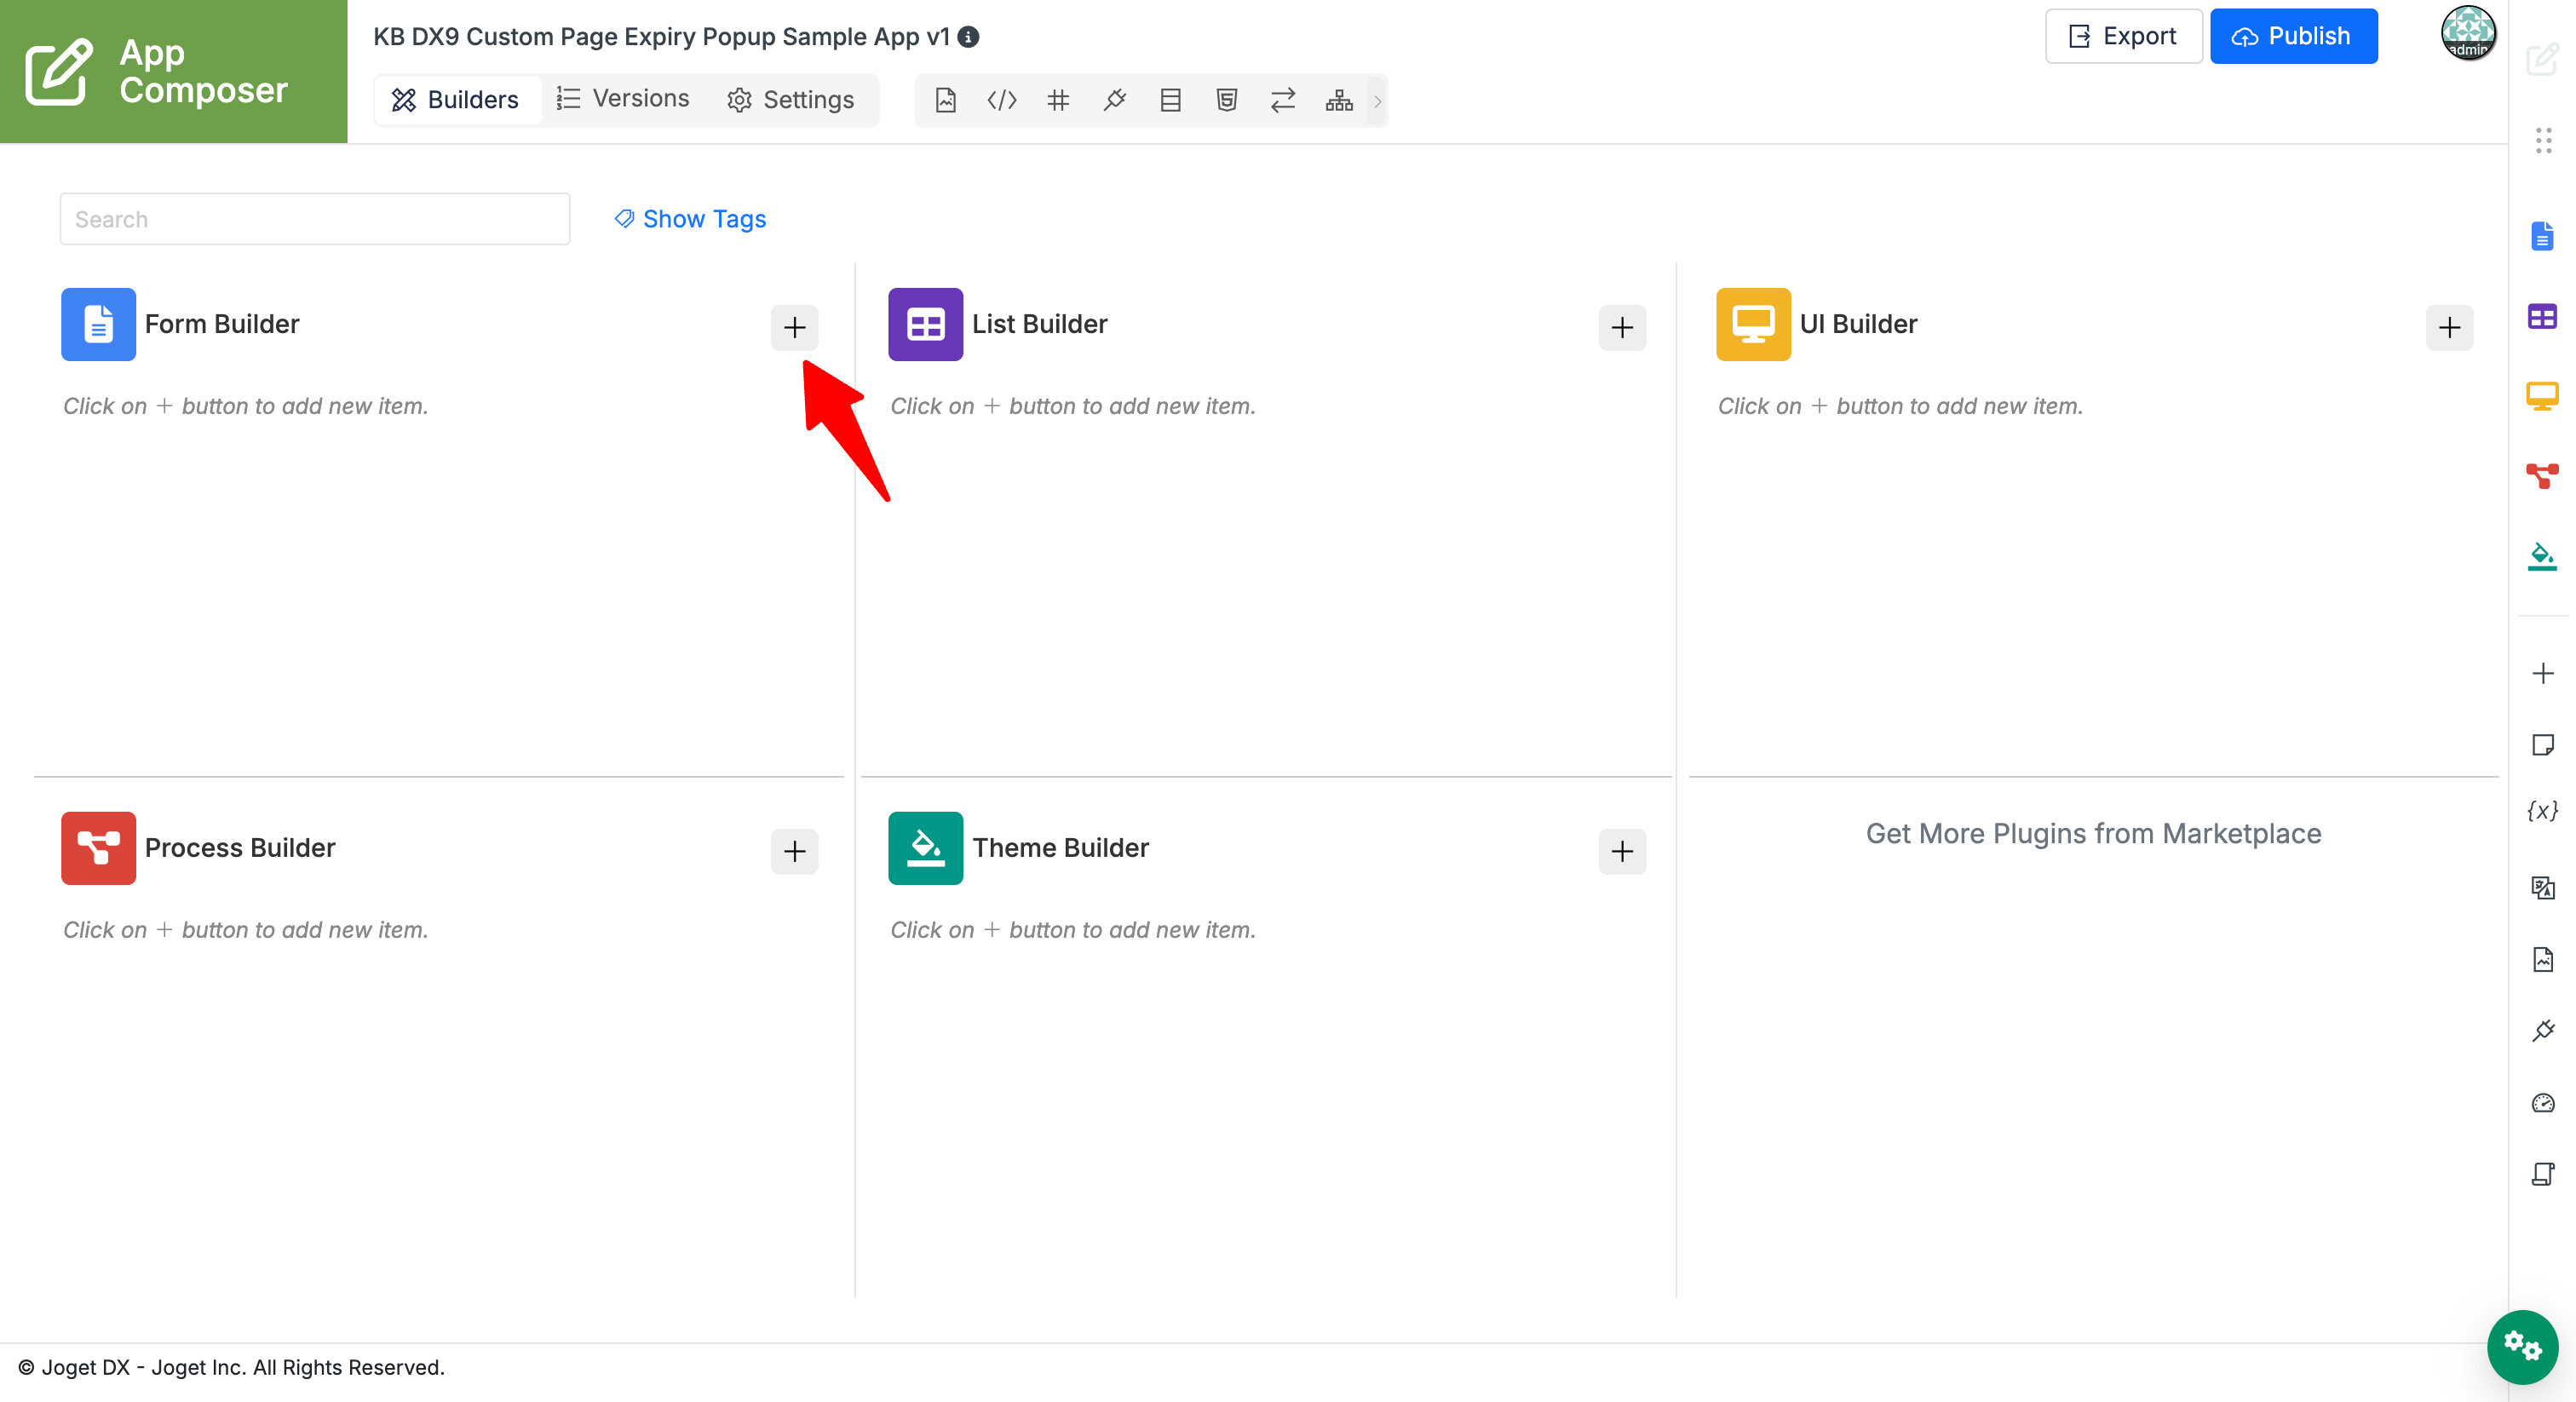Click the UI Builder heading text
The width and height of the screenshot is (2576, 1402).
pyautogui.click(x=1858, y=324)
